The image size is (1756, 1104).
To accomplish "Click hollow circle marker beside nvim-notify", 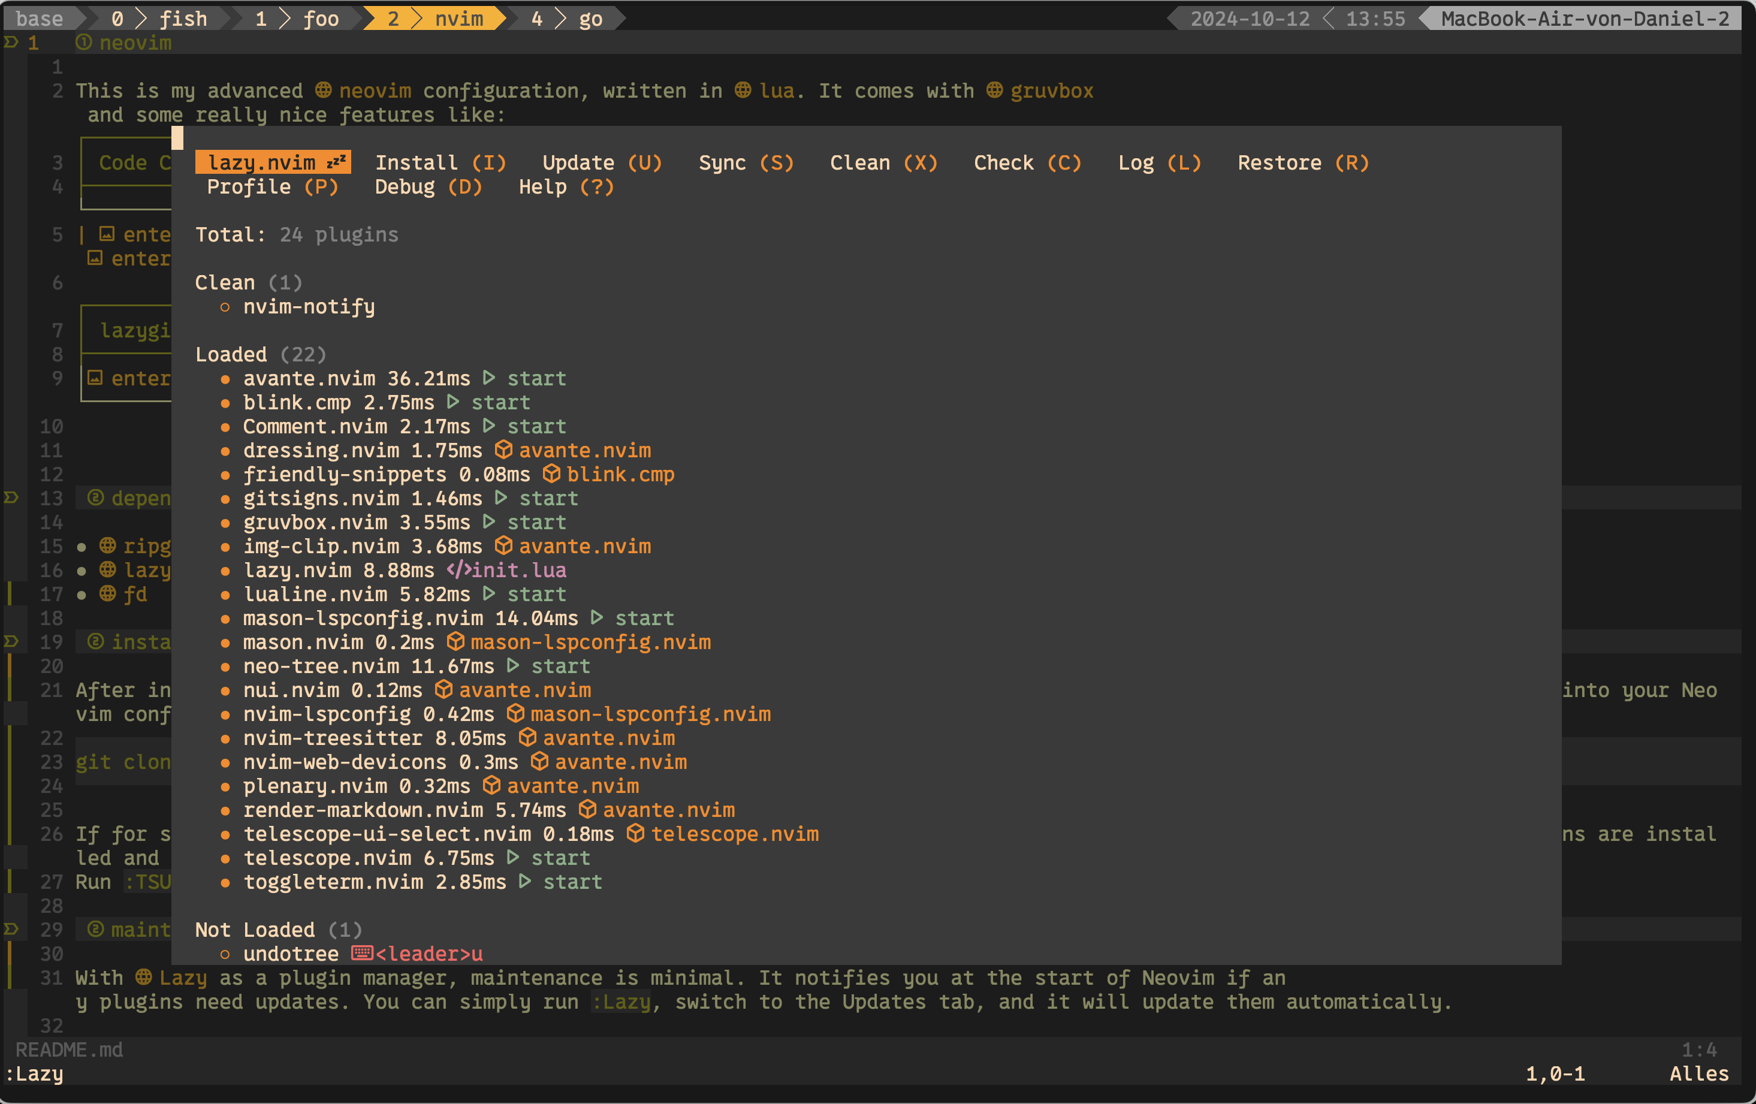I will point(225,307).
